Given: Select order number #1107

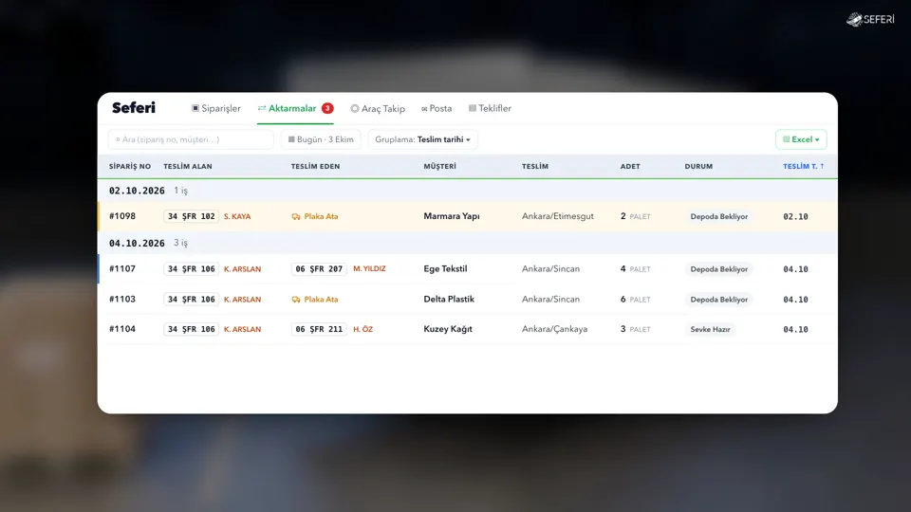Looking at the screenshot, I should 122,269.
